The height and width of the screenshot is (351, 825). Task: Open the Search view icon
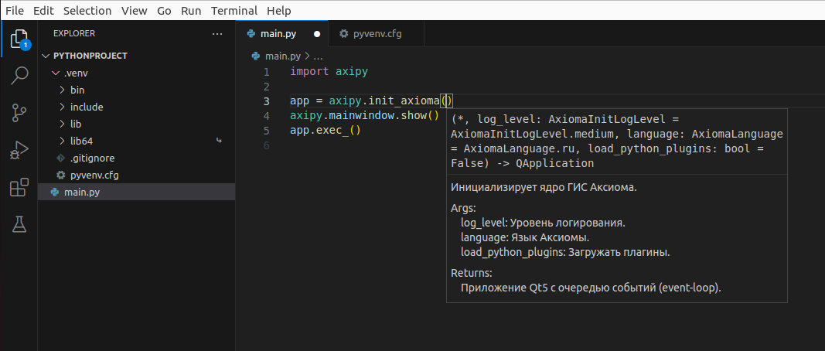(x=19, y=75)
